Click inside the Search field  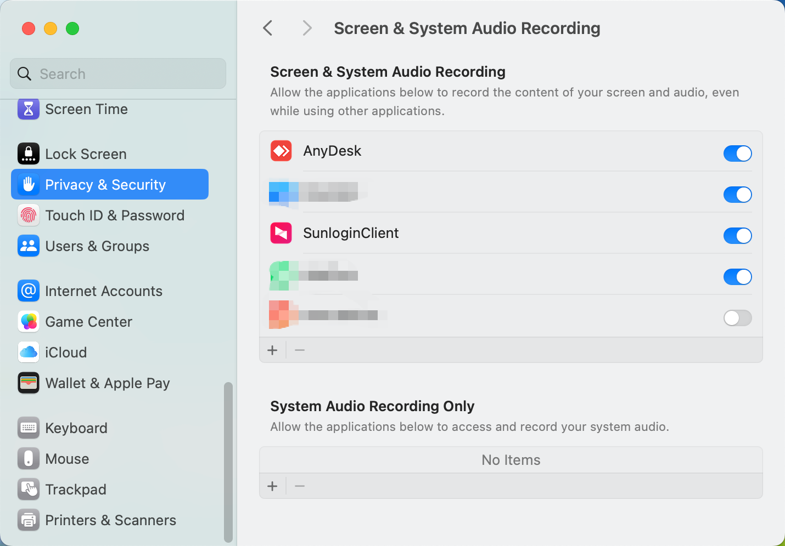click(117, 73)
